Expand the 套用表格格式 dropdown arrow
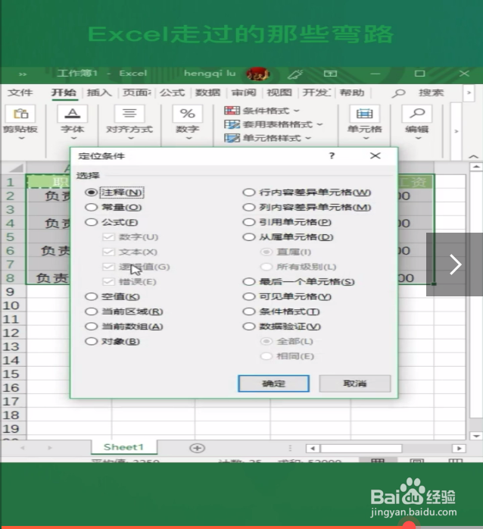This screenshot has width=483, height=529. 319,124
